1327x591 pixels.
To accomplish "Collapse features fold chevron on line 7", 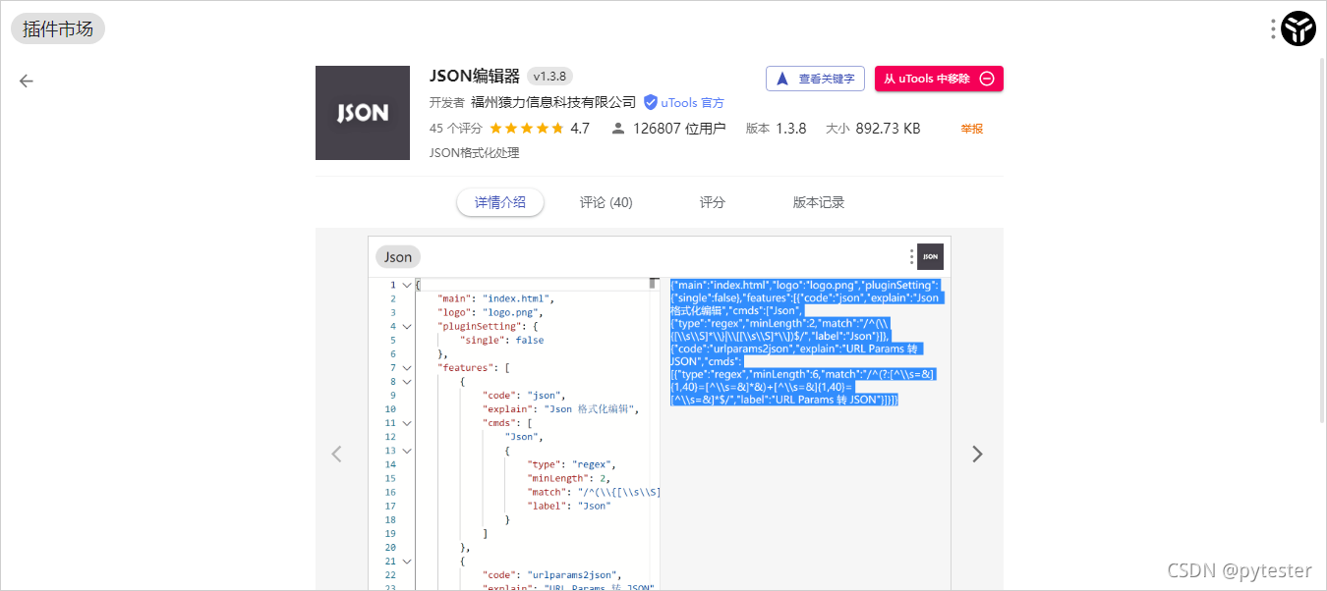I will click(407, 367).
